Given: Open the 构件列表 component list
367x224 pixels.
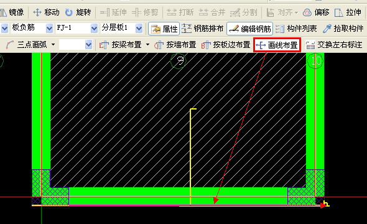Looking at the screenshot, I should coord(296,29).
